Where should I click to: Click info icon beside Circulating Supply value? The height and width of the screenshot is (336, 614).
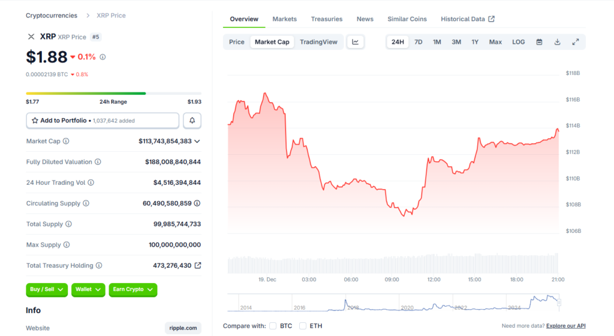pos(197,203)
